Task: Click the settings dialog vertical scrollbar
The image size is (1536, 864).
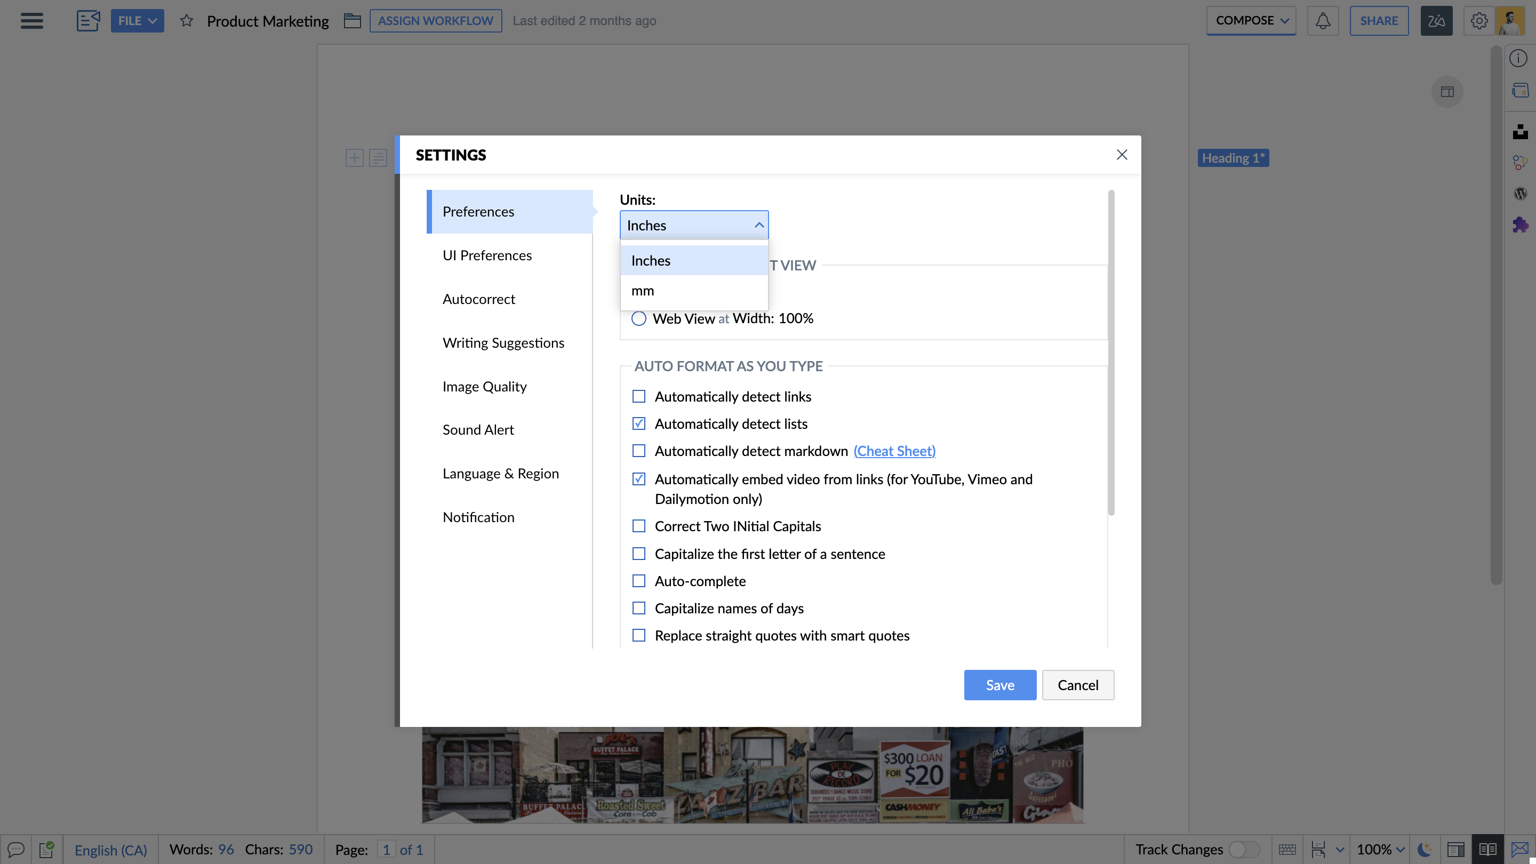Action: [x=1111, y=353]
